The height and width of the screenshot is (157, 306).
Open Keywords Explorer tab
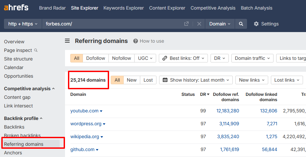click(124, 8)
